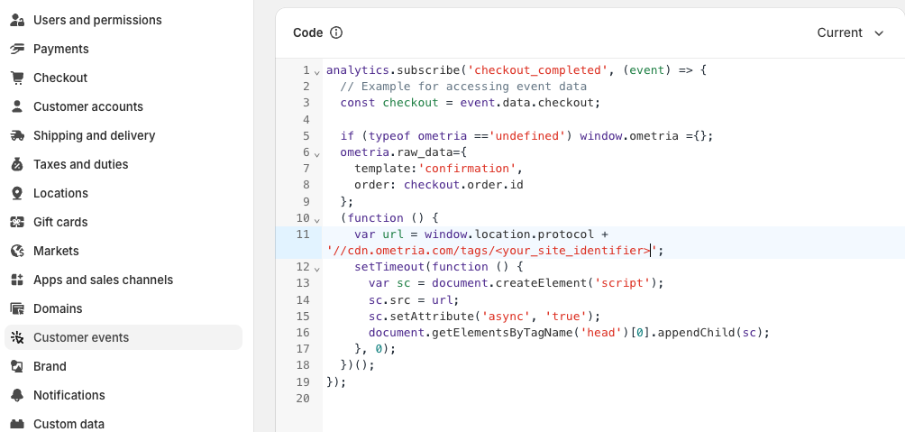Collapse the code fold on line 1
Image resolution: width=905 pixels, height=432 pixels.
(x=316, y=70)
